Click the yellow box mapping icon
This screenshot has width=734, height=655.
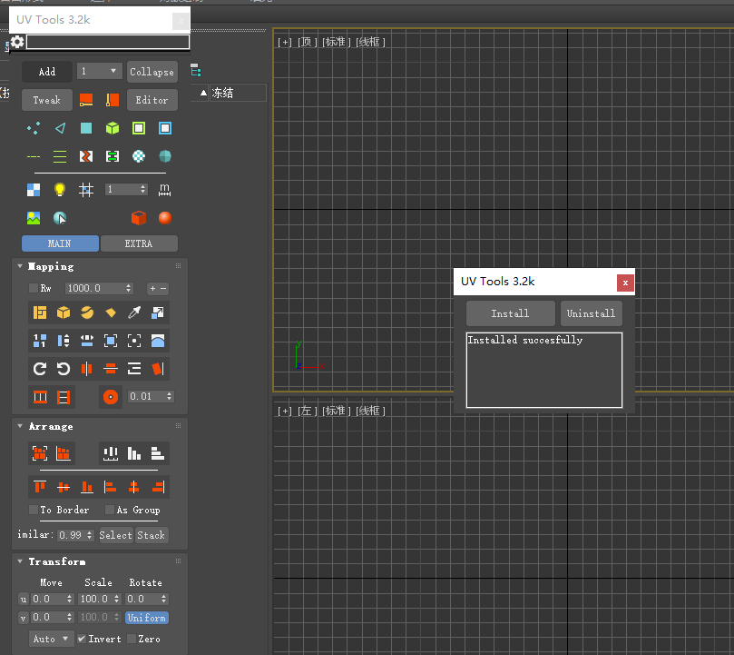(x=64, y=313)
